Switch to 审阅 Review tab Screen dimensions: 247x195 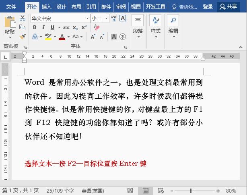121,6
